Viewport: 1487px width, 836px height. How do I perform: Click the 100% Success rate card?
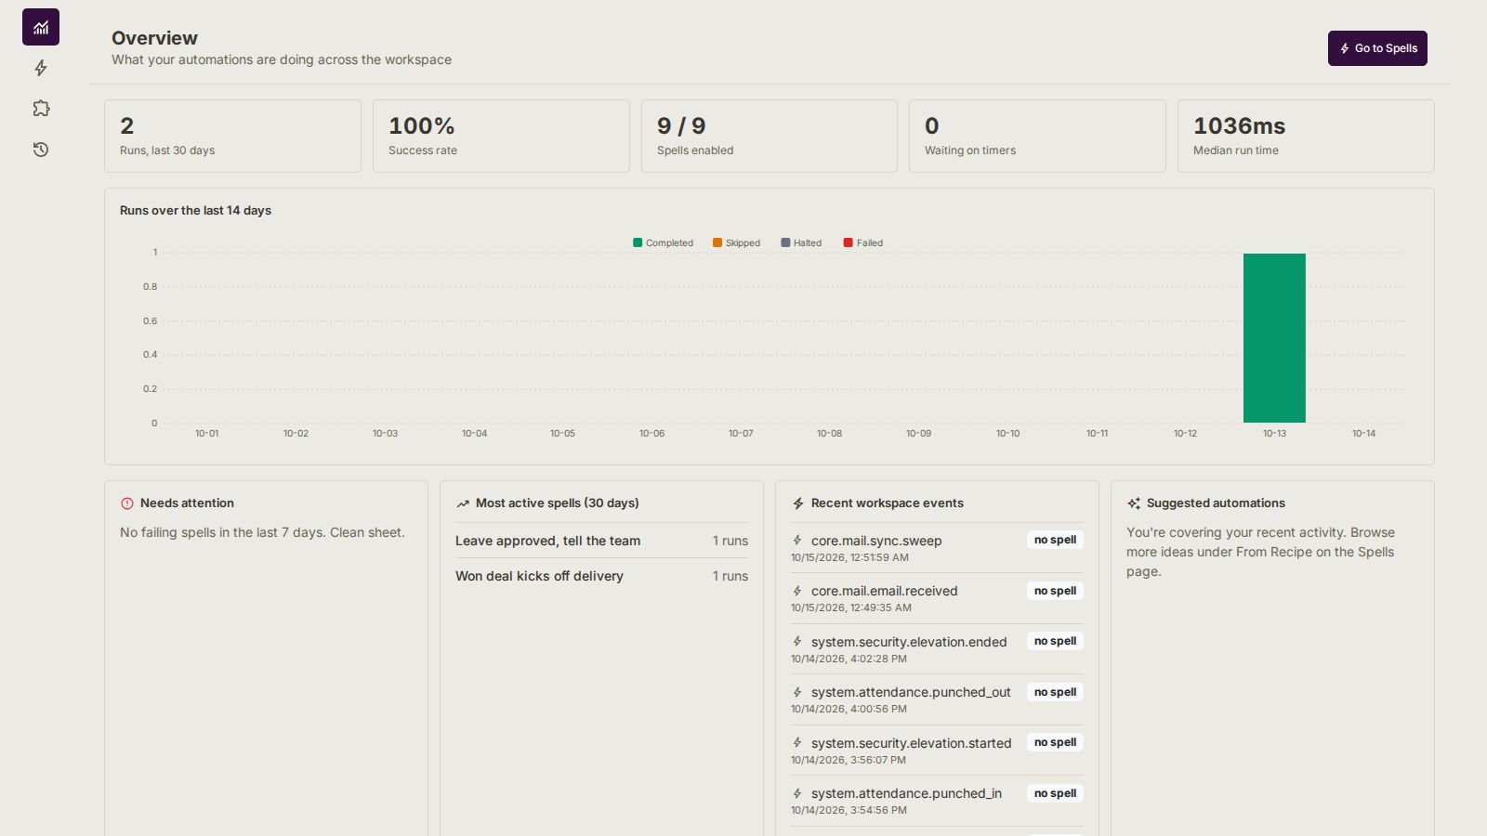[501, 136]
